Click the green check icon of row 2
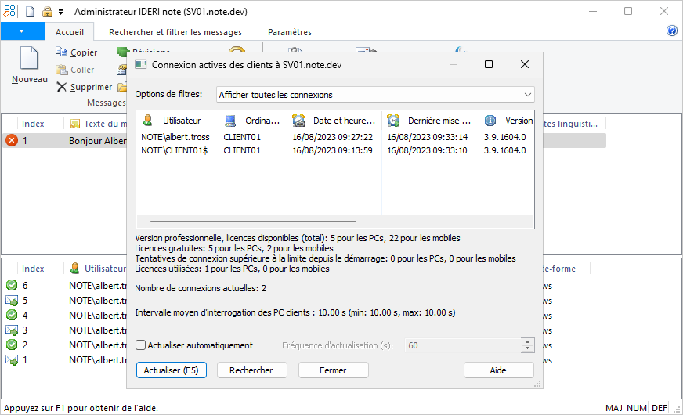This screenshot has height=415, width=683. (x=12, y=345)
